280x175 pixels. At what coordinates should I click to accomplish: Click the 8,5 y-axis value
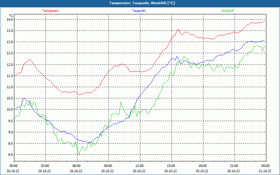click(x=11, y=143)
